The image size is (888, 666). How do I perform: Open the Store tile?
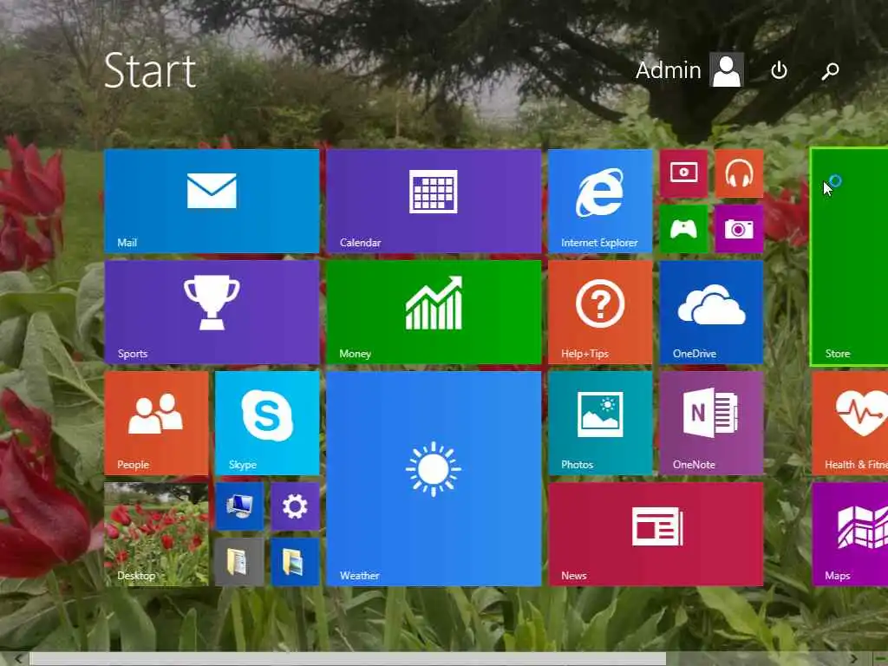(850, 257)
